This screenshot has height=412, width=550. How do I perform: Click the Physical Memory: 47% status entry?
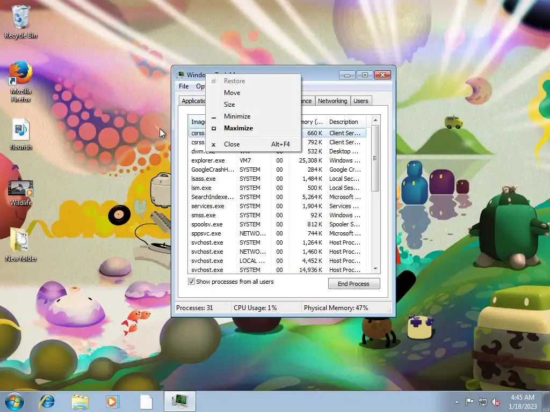336,308
